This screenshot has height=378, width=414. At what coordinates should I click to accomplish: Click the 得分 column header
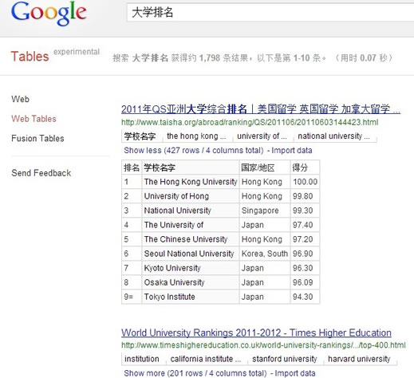click(305, 167)
